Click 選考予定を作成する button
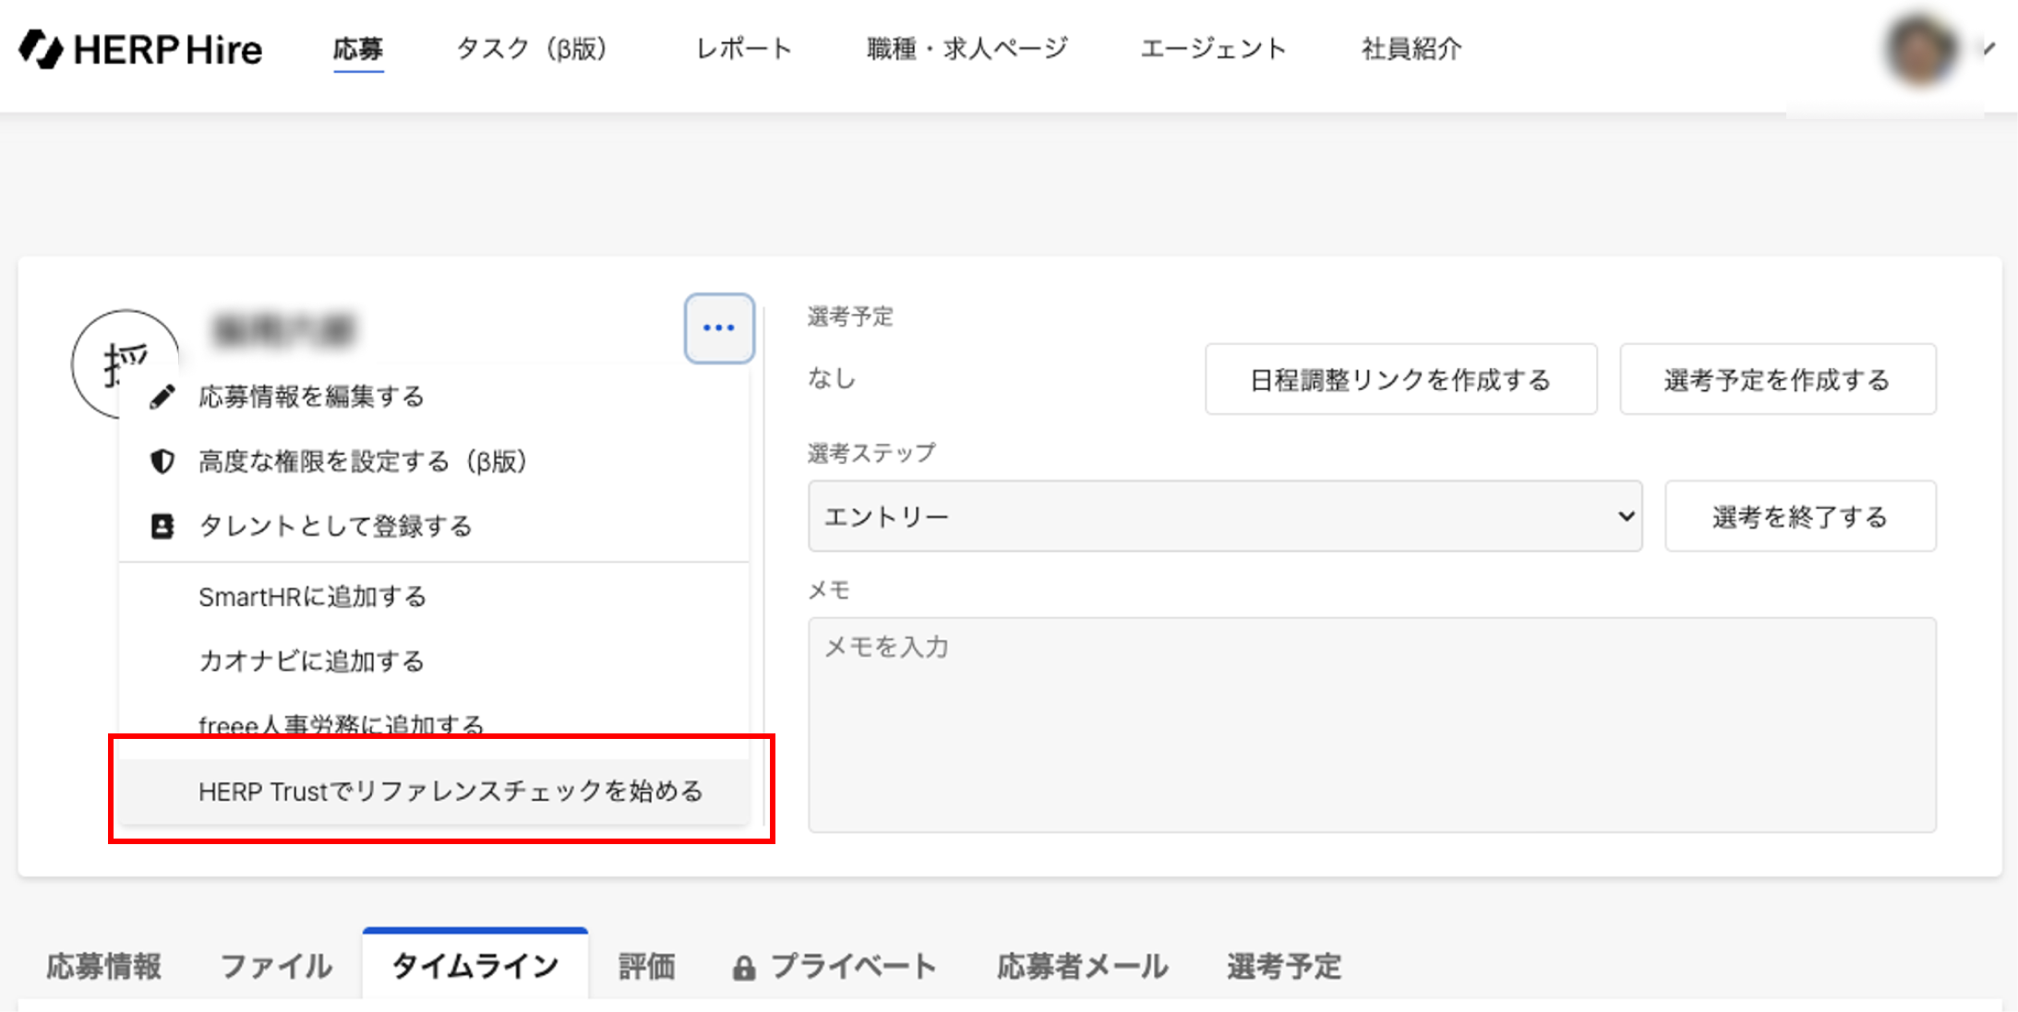Image resolution: width=2018 pixels, height=1012 pixels. pyautogui.click(x=1778, y=380)
